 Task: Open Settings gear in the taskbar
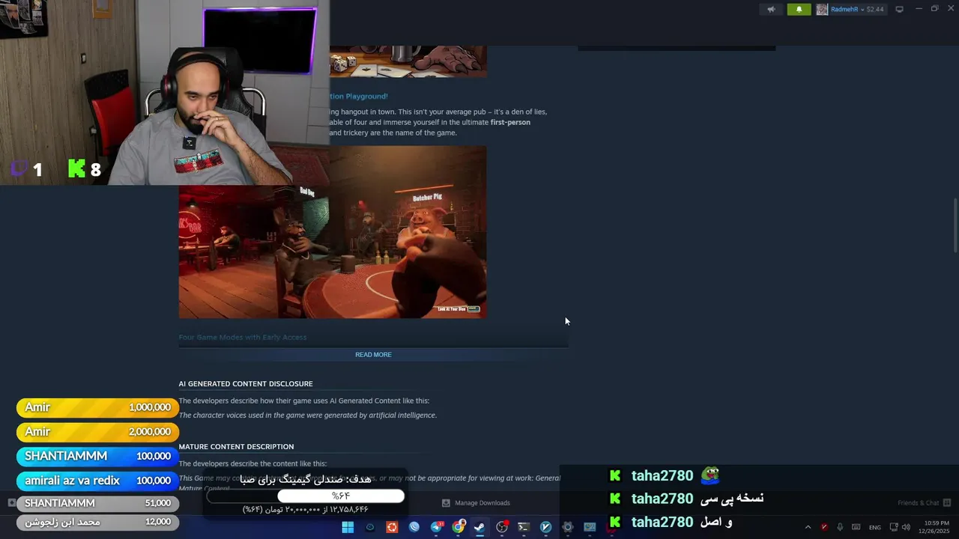[x=568, y=527]
